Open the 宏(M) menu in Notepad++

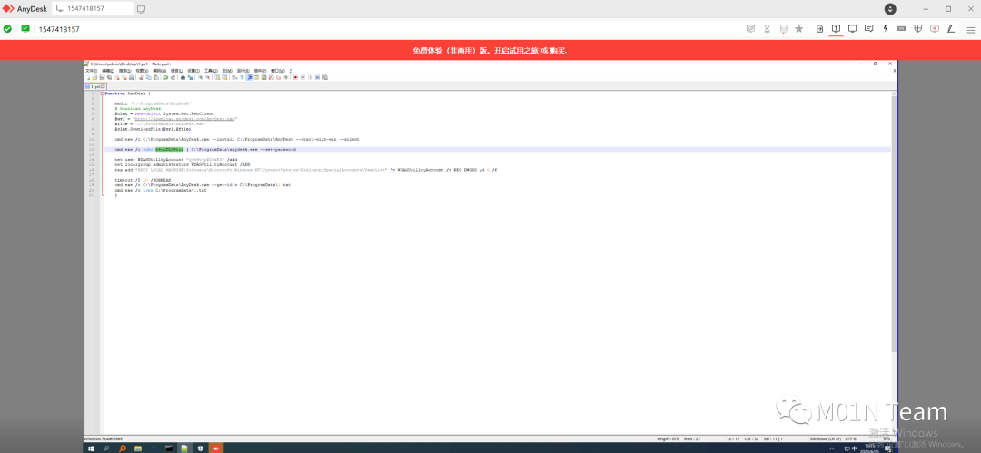(227, 71)
